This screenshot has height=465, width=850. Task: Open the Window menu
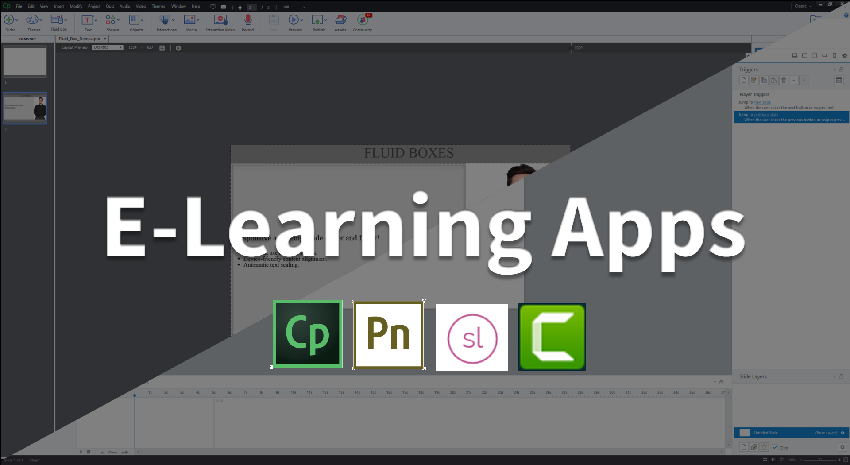click(x=178, y=6)
